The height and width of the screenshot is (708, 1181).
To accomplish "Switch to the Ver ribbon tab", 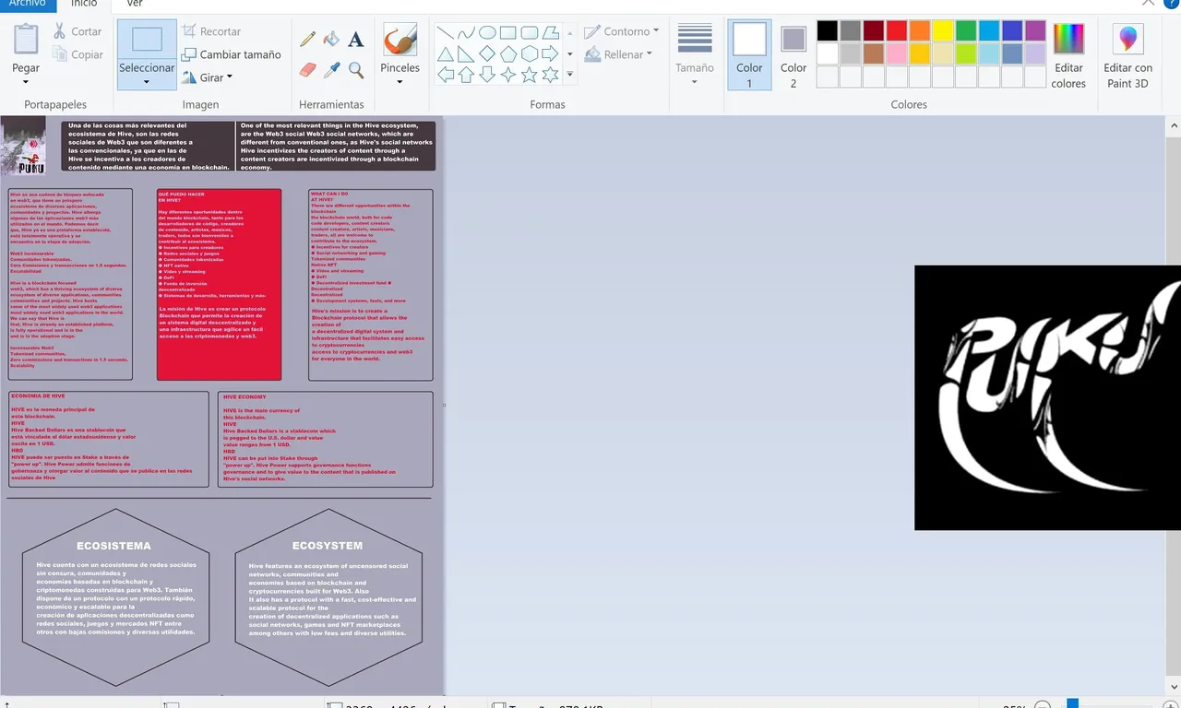I will click(x=135, y=4).
